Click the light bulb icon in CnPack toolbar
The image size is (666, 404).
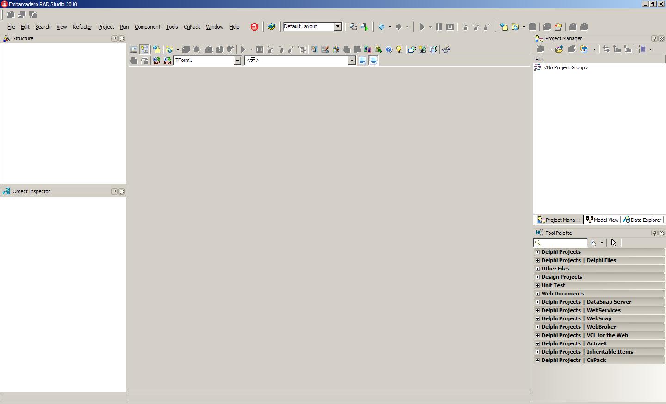(399, 49)
